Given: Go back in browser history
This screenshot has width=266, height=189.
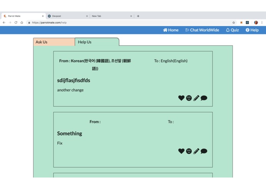Looking at the screenshot, I should pos(4,23).
